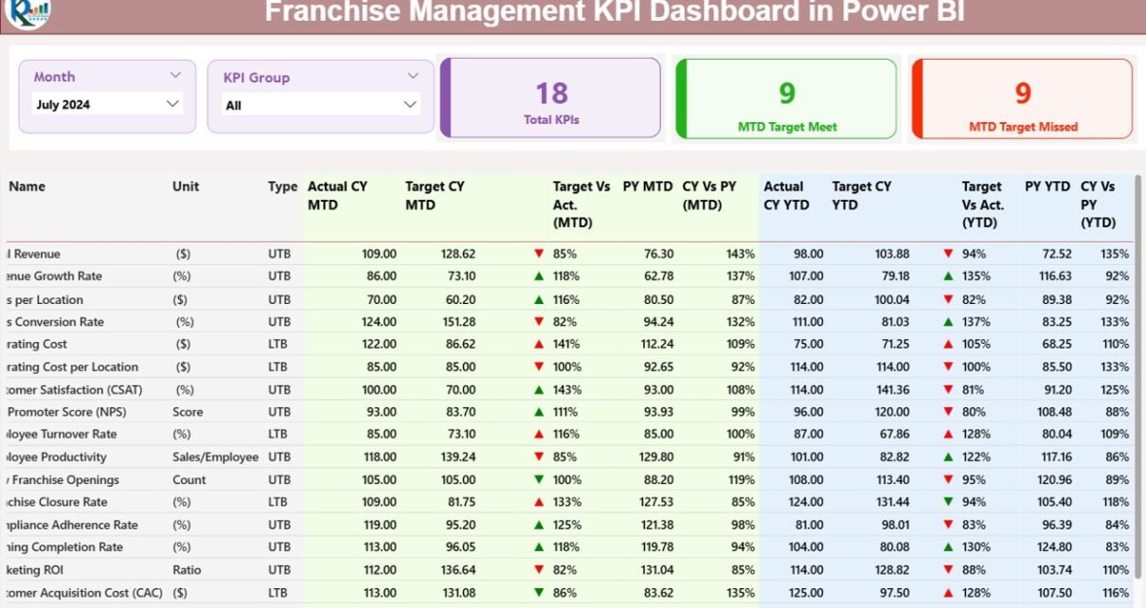The width and height of the screenshot is (1146, 608).
Task: Sort by the Name column header
Action: coord(27,187)
